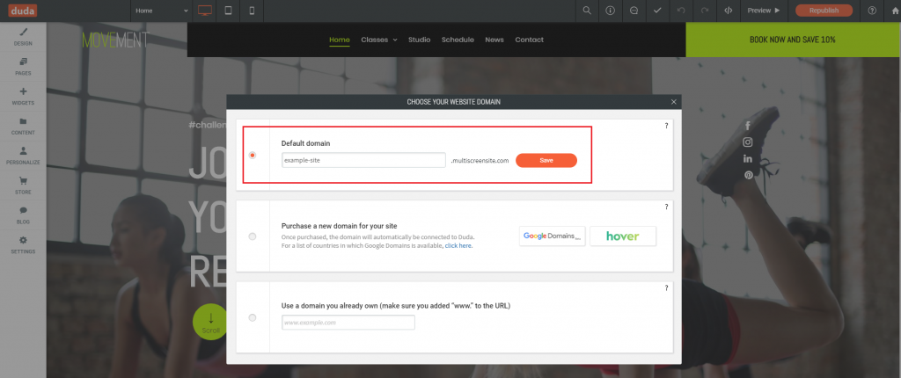This screenshot has width=901, height=378.
Task: Open the Settings panel
Action: tap(23, 245)
